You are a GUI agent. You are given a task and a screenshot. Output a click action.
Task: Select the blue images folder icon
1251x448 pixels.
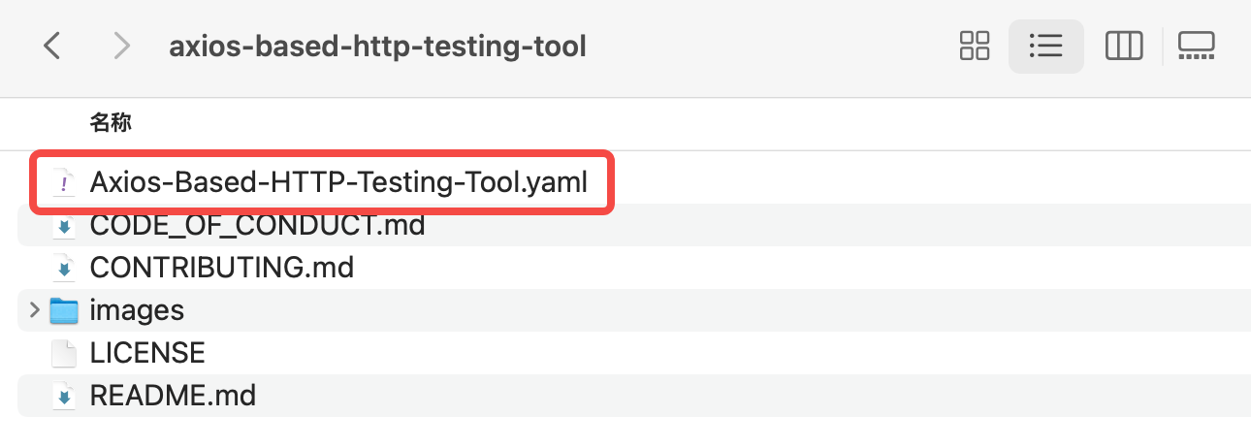pos(64,310)
